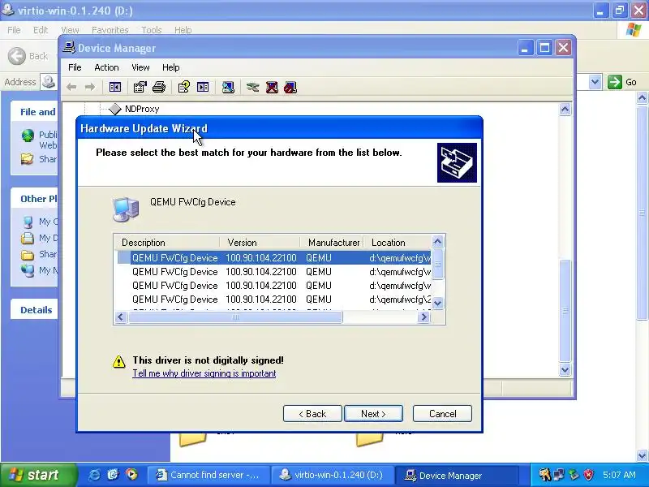Click Device Manager tree scroll-down arrow
This screenshot has height=487, width=649.
coord(565,369)
